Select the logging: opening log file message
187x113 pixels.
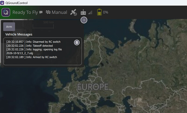click(34, 49)
